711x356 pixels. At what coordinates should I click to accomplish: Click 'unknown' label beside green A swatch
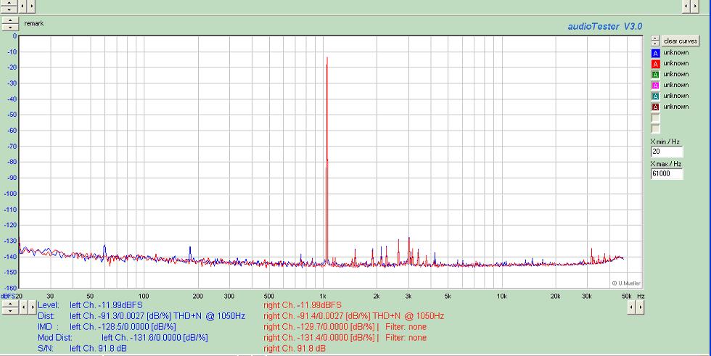click(x=676, y=74)
